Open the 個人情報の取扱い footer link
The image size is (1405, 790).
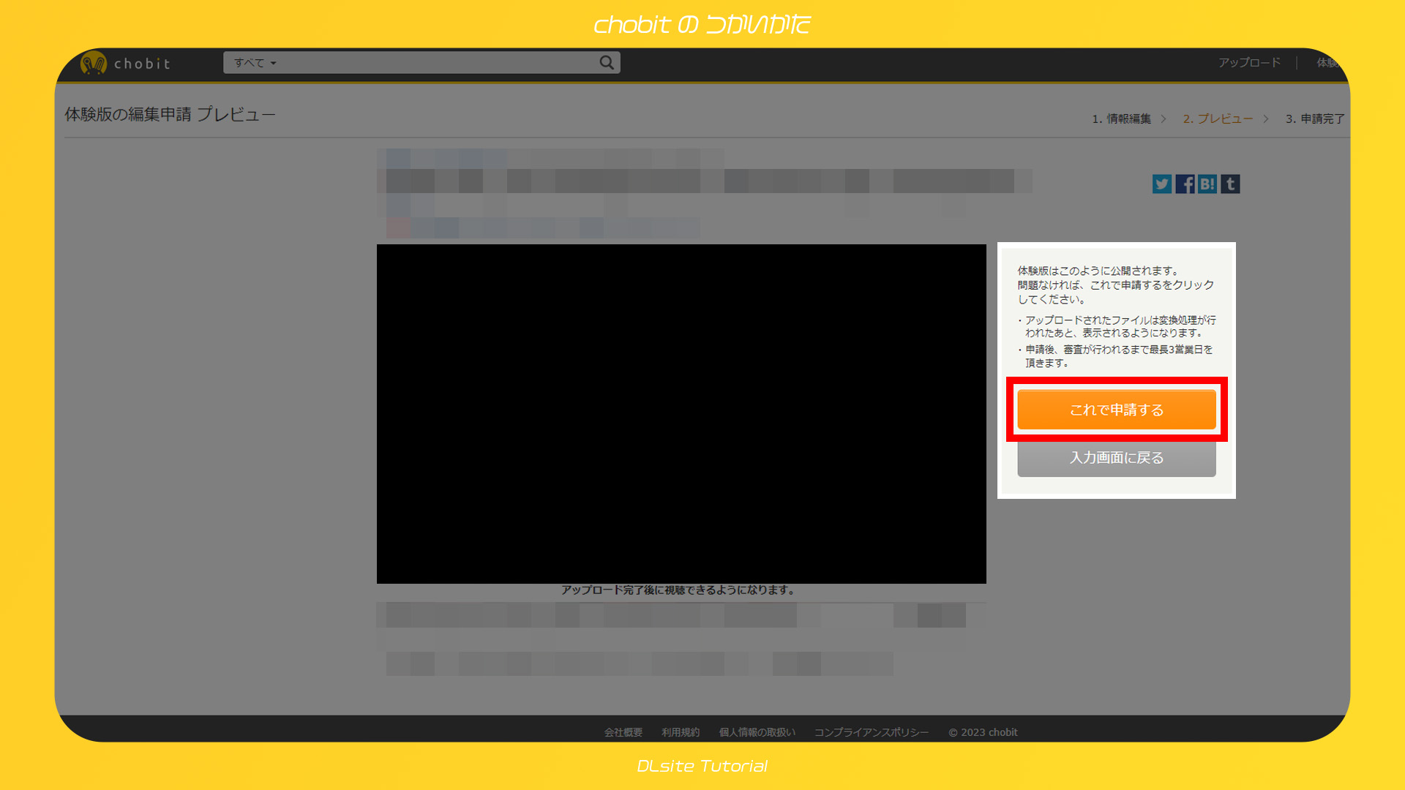[757, 732]
